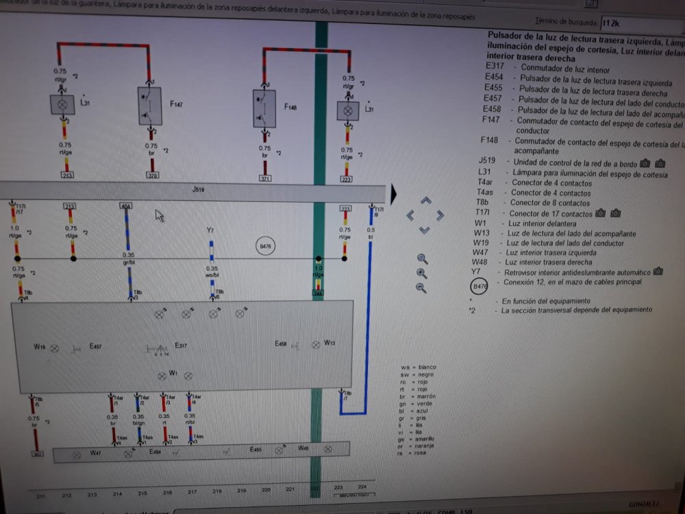Click color key 'bl = azul'
This screenshot has width=685, height=514.
pos(413,411)
